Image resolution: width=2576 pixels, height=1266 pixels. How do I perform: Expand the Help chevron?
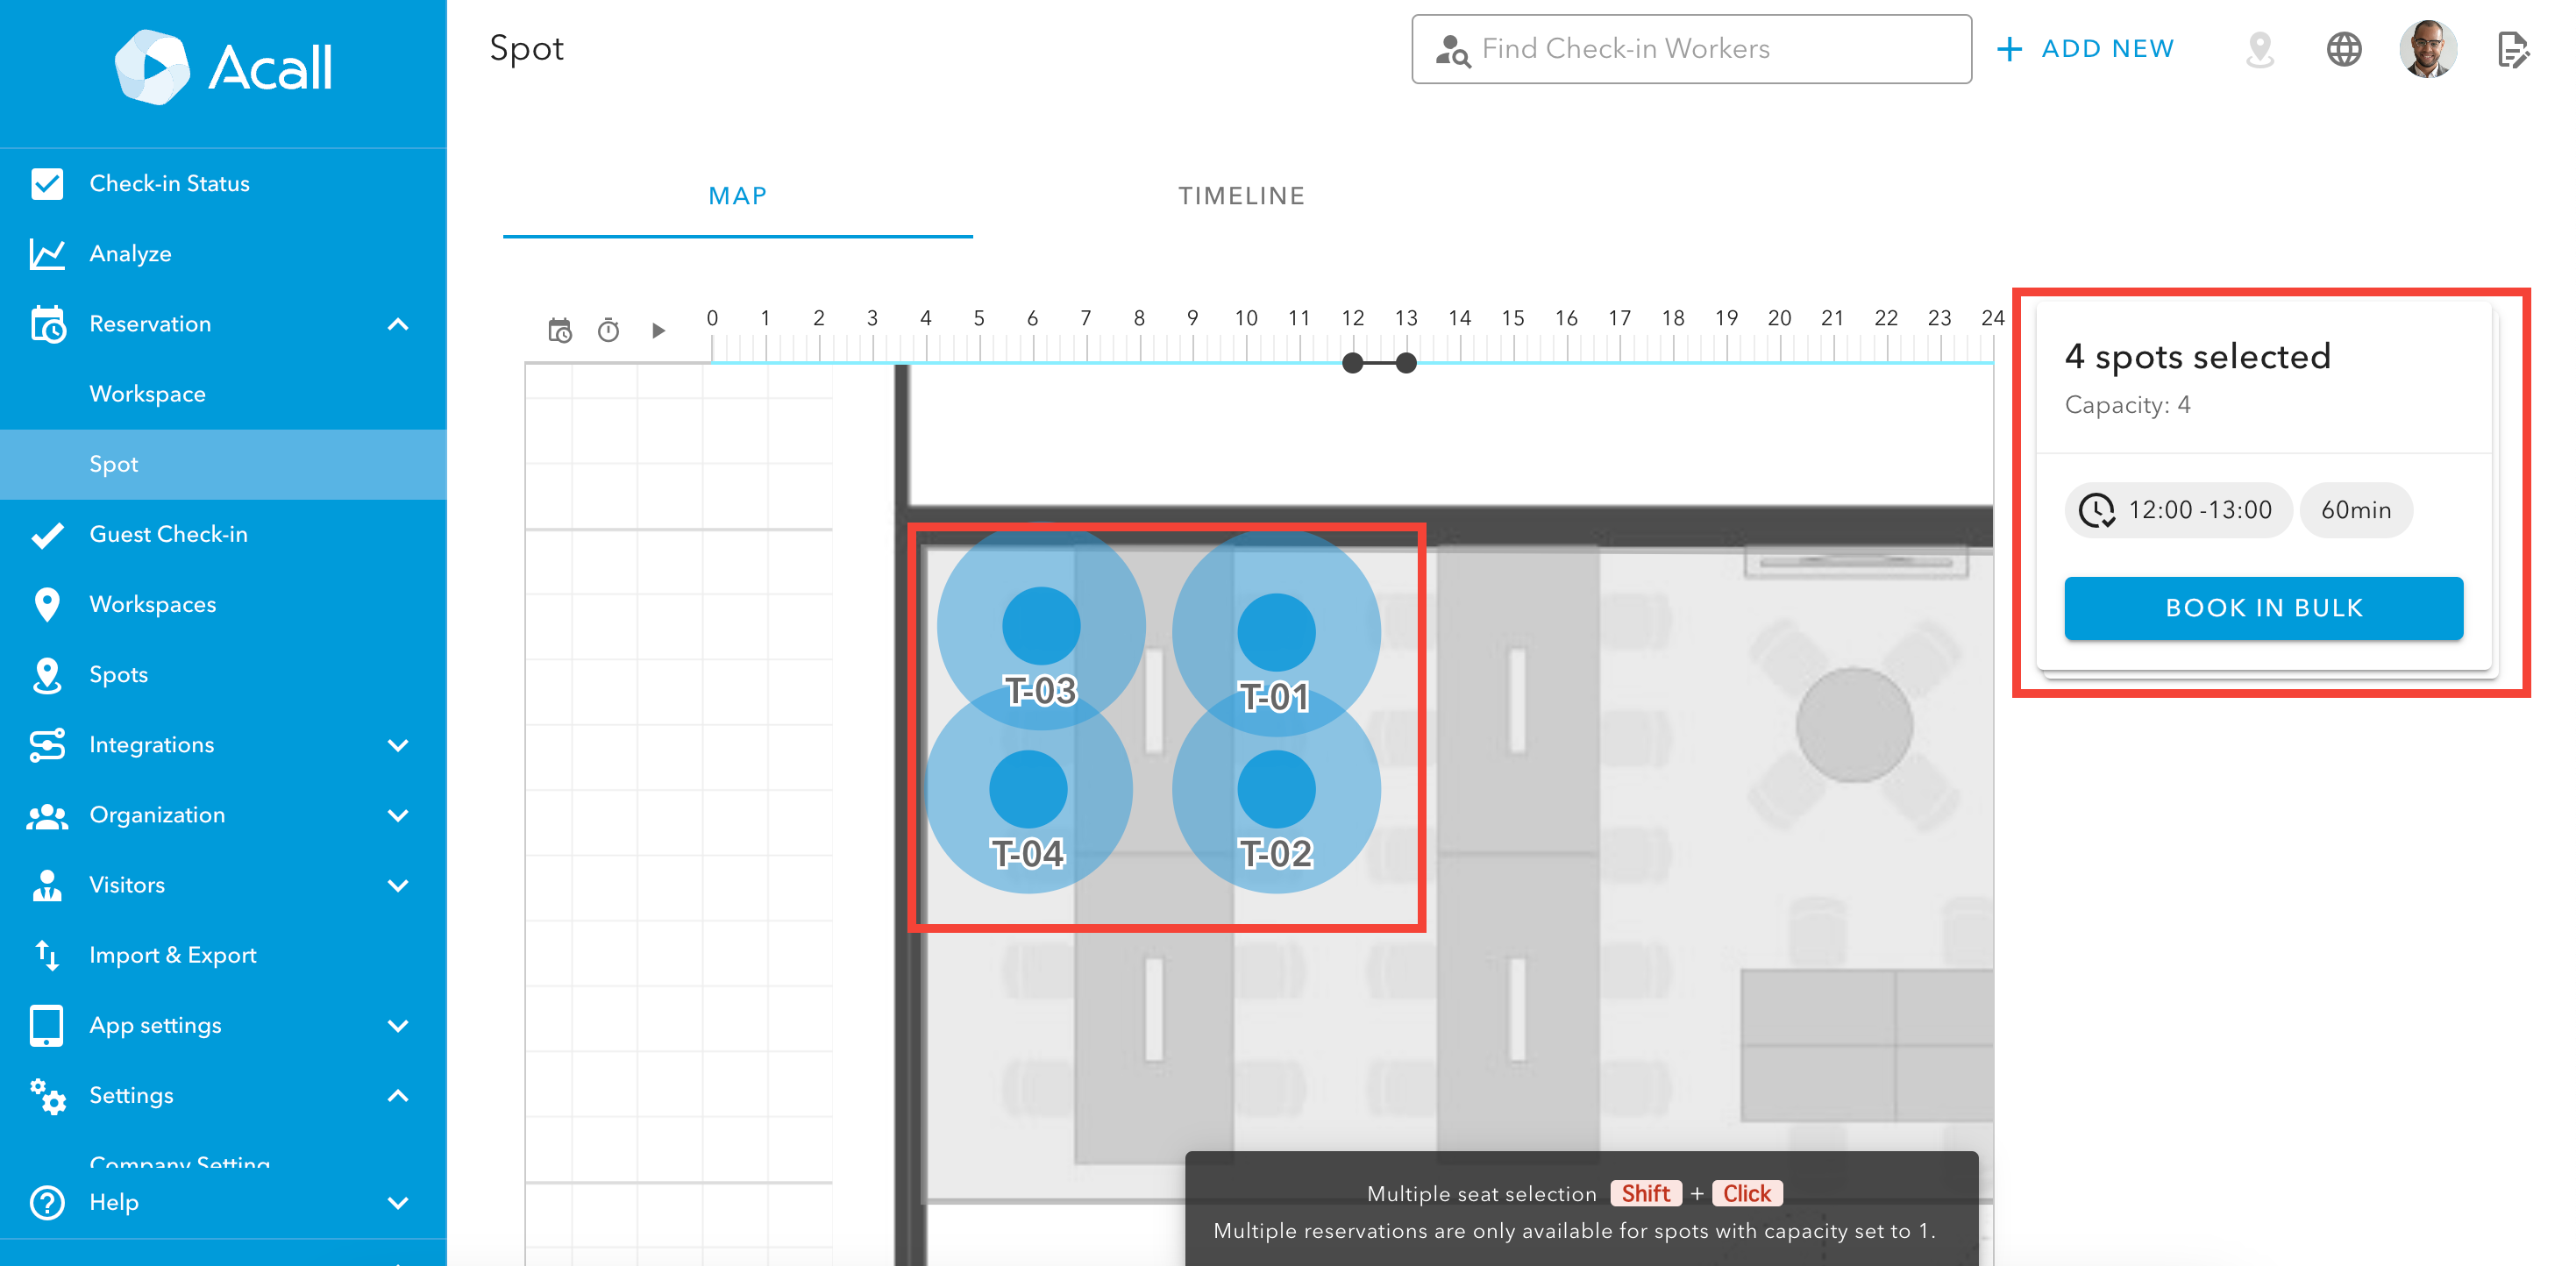coord(398,1202)
